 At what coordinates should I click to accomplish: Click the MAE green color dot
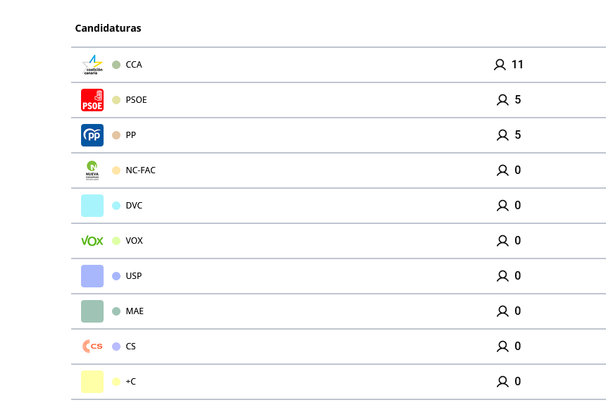[x=116, y=311]
